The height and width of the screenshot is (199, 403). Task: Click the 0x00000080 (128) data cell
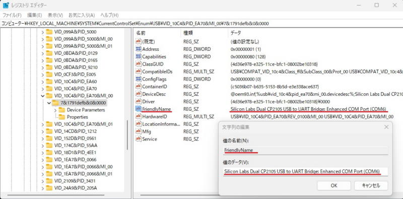coord(248,56)
